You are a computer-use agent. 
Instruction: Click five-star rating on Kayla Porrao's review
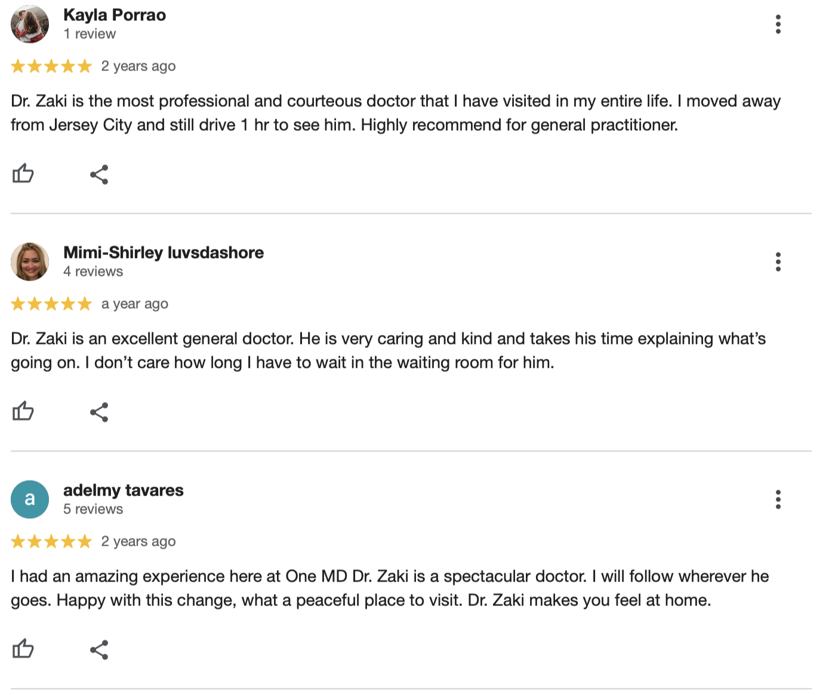(51, 66)
